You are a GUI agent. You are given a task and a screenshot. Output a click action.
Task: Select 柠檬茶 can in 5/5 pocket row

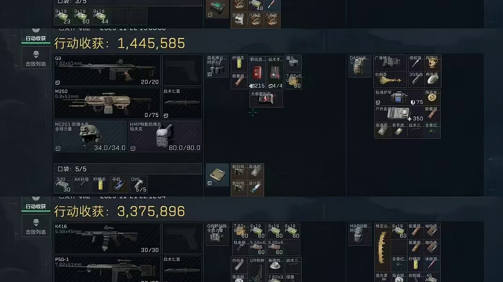pyautogui.click(x=100, y=184)
